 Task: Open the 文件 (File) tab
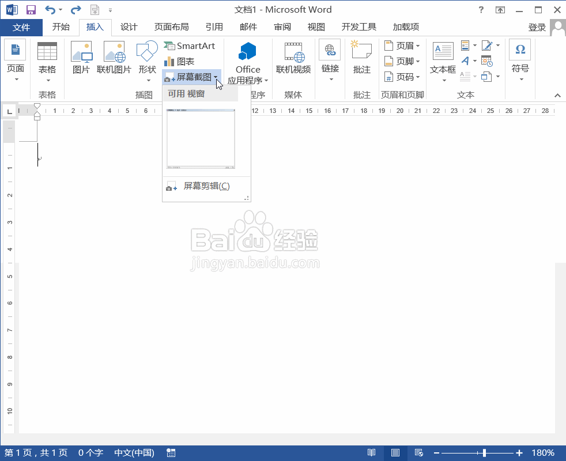pos(21,27)
